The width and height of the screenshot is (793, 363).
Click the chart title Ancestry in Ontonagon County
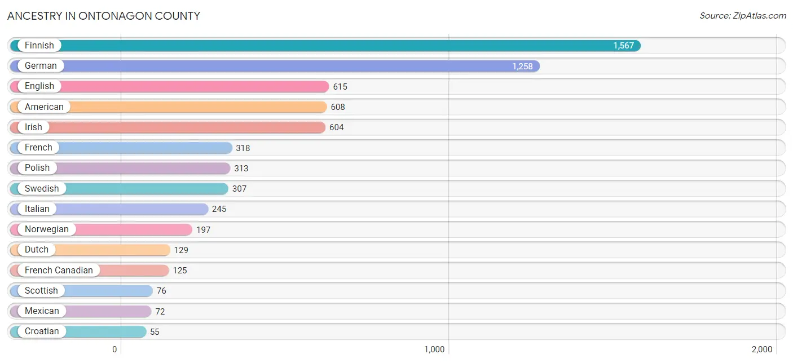pyautogui.click(x=104, y=16)
